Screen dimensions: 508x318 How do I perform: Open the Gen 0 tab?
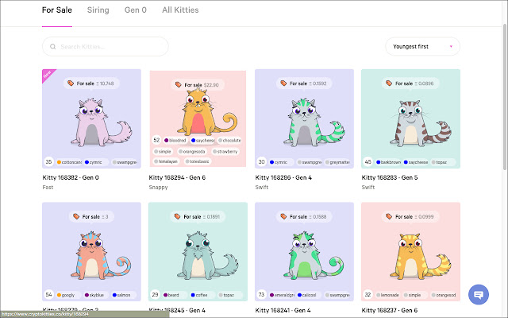click(136, 10)
